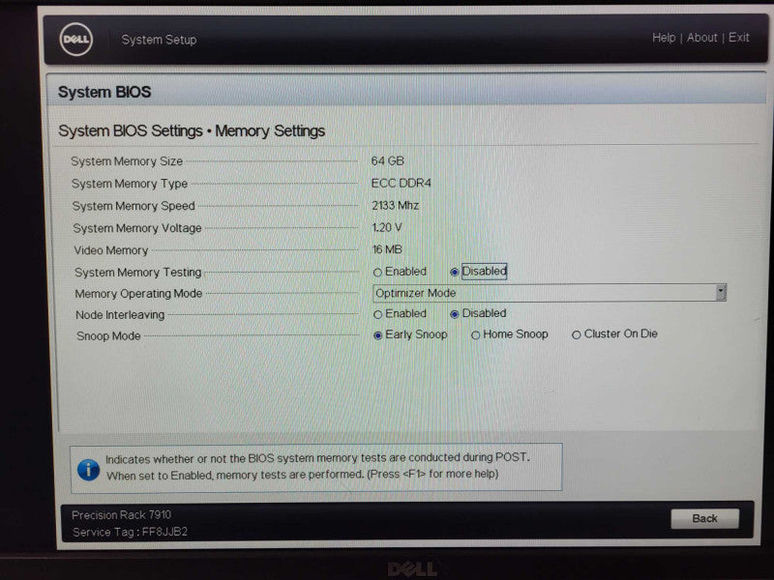Click the System Memory Testing label
Image resolution: width=774 pixels, height=580 pixels.
click(137, 273)
